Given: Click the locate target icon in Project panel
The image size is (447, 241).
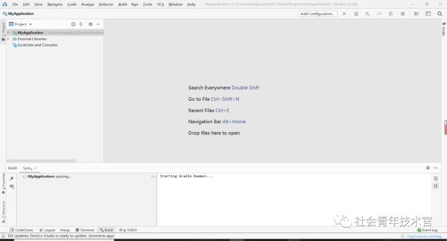Looking at the screenshot, I should coord(73,24).
